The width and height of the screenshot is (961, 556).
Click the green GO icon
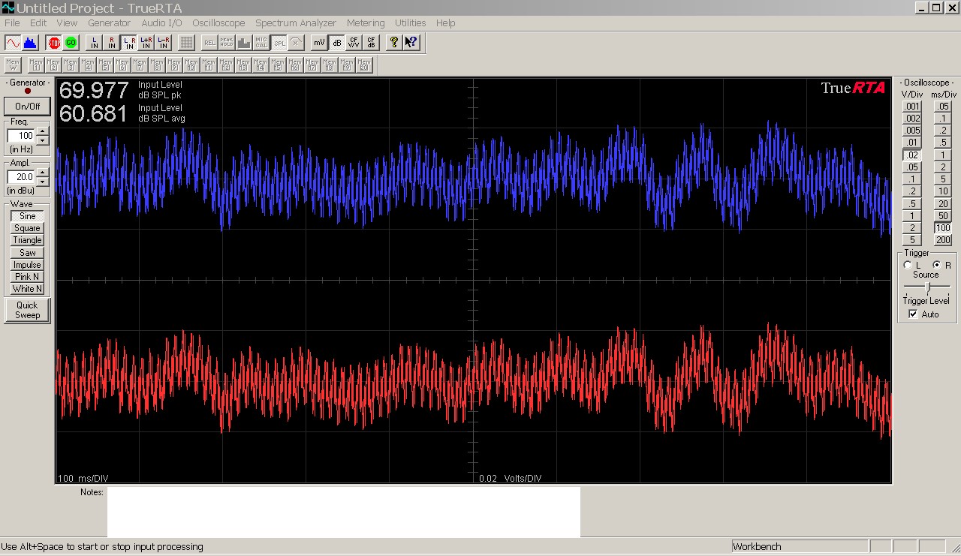tap(71, 43)
